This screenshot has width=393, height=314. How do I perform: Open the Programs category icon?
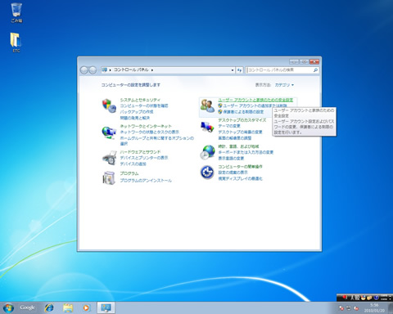click(109, 178)
